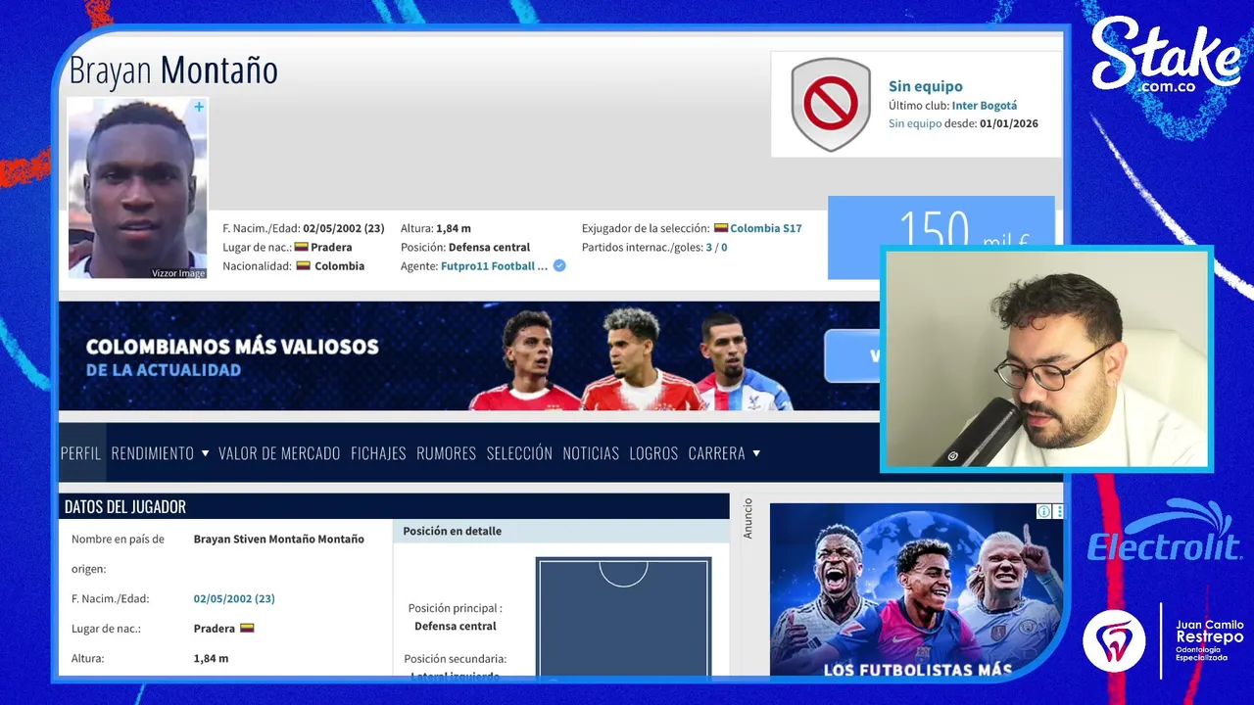Click Brayan Montaño's profile photo
1254x705 pixels.
[x=137, y=188]
